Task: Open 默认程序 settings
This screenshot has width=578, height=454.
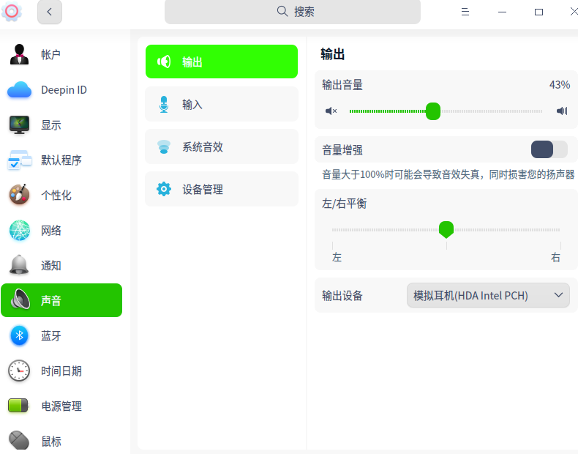Action: [61, 160]
